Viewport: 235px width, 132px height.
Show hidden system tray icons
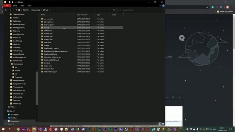[x=184, y=129]
